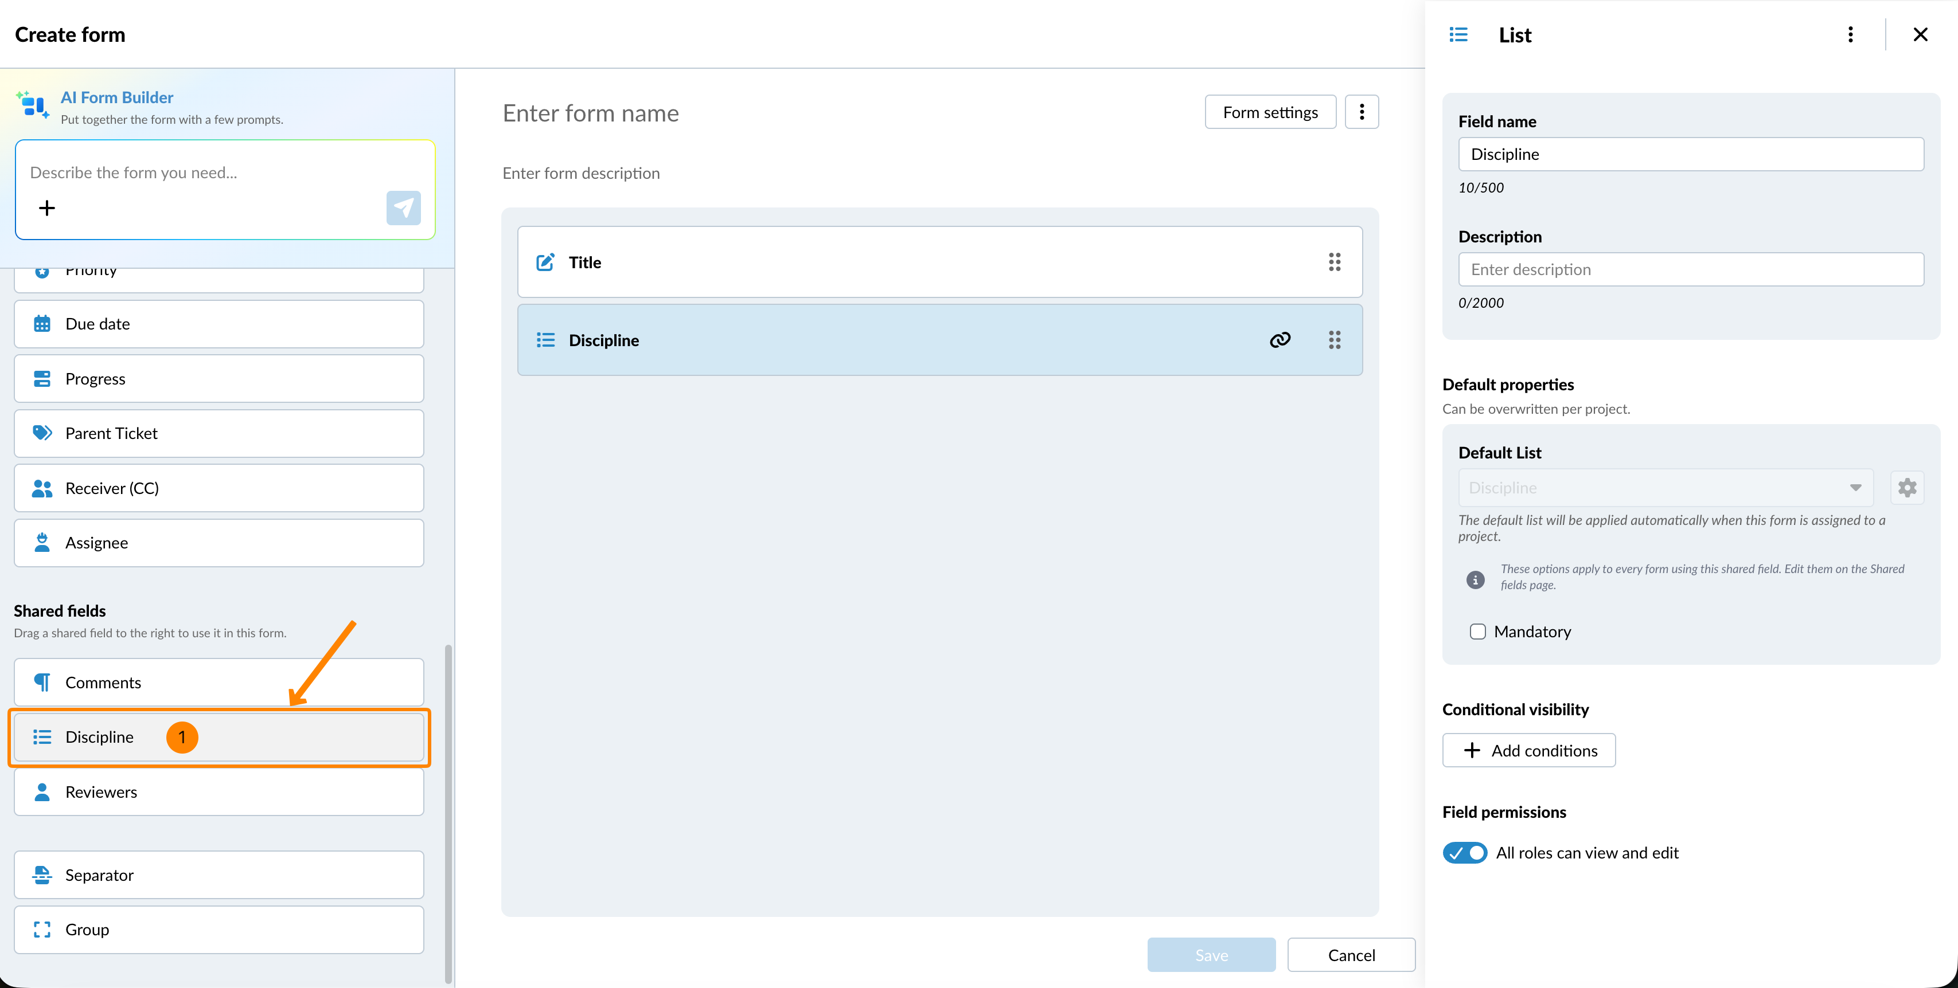Viewport: 1958px width, 988px height.
Task: Click the Save button
Action: 1212,955
